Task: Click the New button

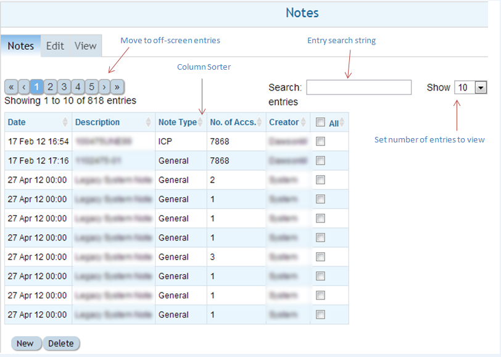Action: click(x=25, y=343)
